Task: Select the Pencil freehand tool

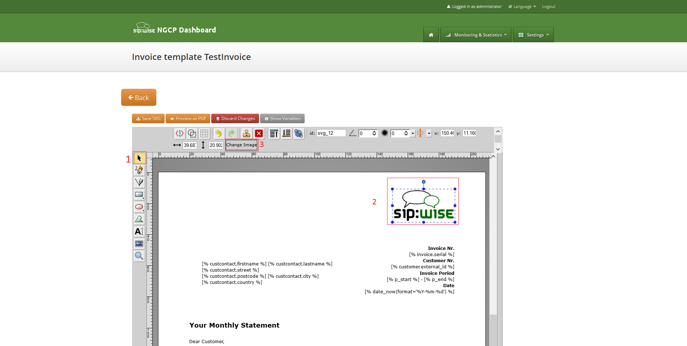Action: click(x=139, y=170)
